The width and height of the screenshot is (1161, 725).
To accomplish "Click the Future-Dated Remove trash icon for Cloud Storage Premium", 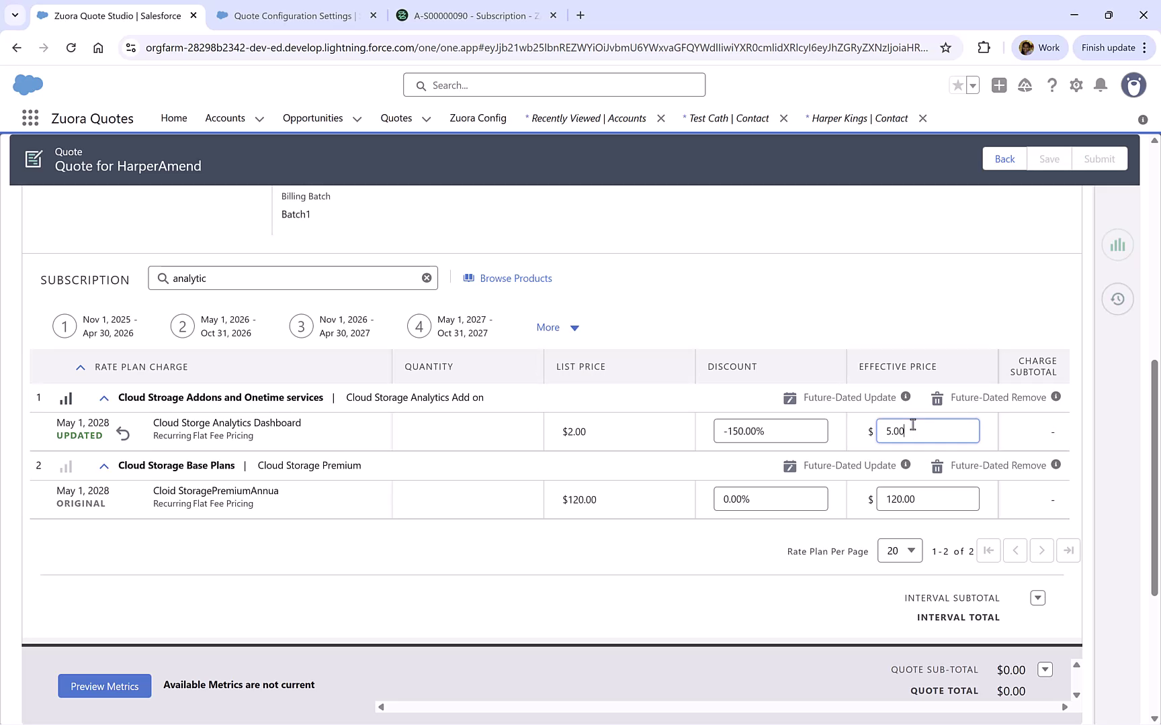I will 937,465.
